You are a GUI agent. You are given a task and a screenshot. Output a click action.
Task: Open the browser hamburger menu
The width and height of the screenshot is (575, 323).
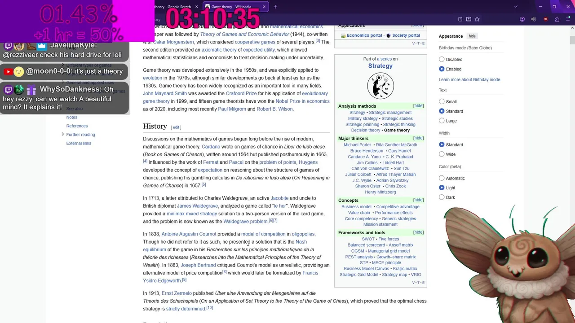pyautogui.click(x=568, y=19)
